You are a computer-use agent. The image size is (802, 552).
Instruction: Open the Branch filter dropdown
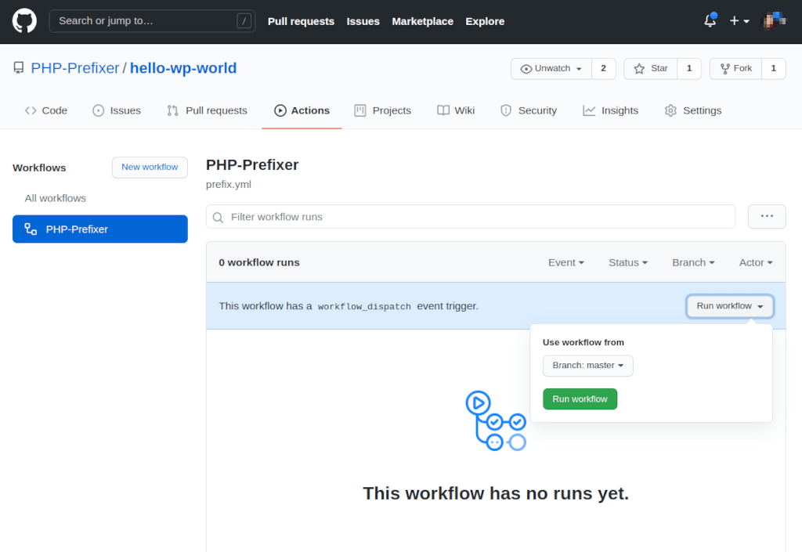693,262
